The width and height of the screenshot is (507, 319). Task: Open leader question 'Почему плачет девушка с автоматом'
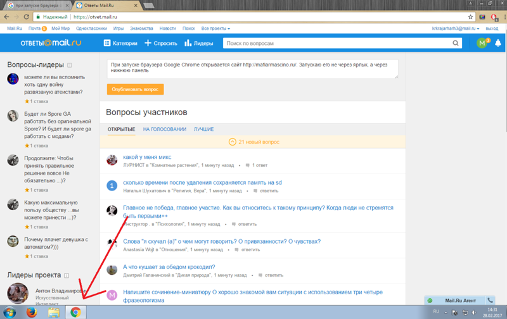pyautogui.click(x=56, y=243)
